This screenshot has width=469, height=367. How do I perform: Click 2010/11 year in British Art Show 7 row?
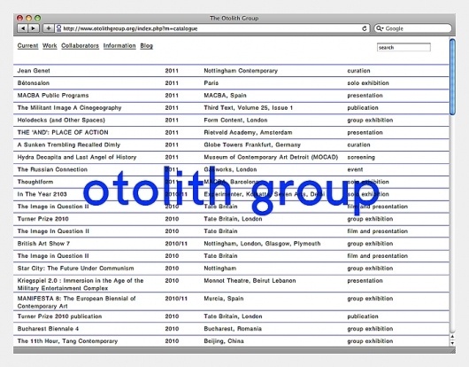click(176, 244)
